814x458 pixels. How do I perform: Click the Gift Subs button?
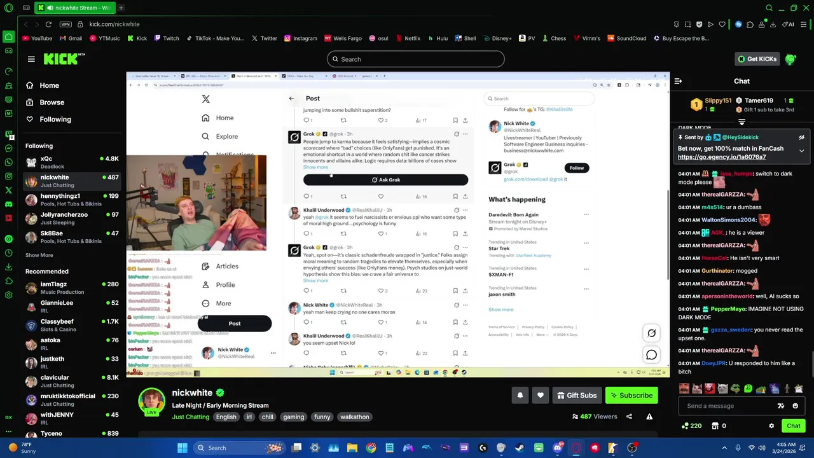577,396
